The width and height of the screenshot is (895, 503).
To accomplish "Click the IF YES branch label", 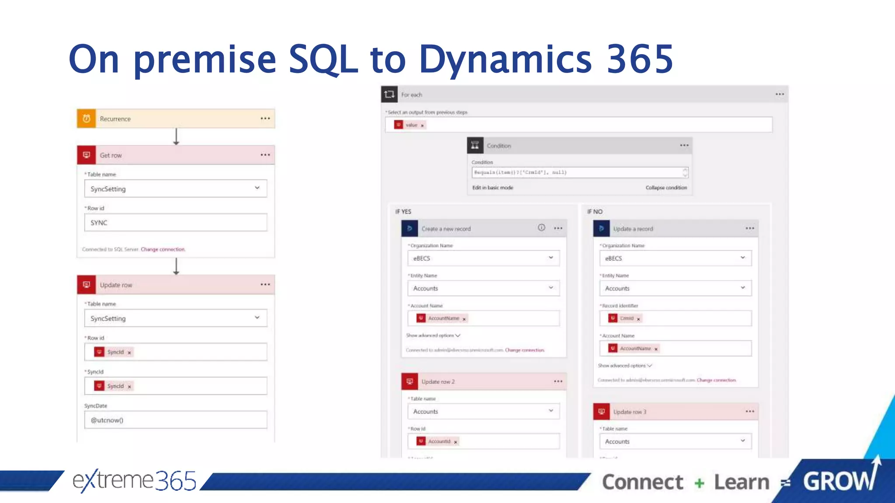I will [x=403, y=211].
